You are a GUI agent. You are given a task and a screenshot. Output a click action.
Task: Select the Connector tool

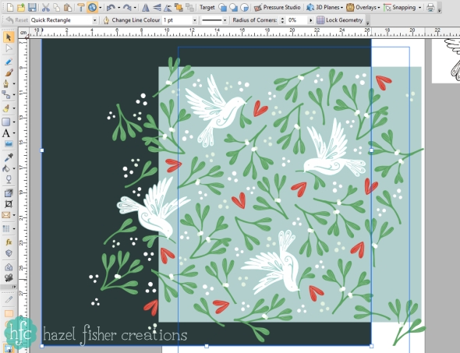[x=6, y=95]
